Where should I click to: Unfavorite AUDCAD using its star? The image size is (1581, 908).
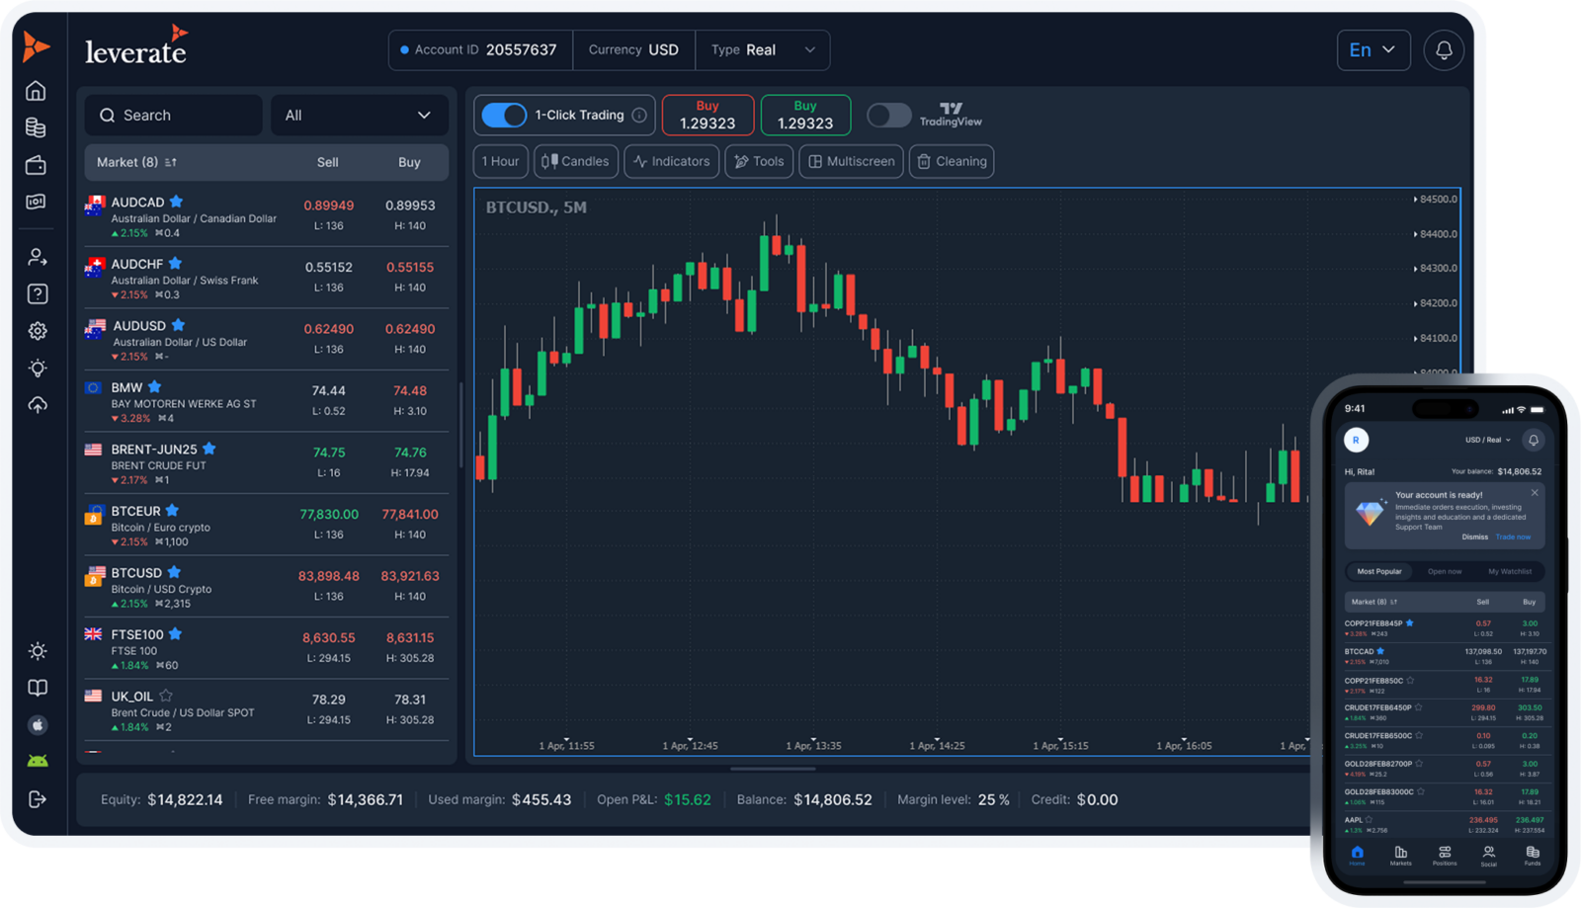click(x=176, y=202)
